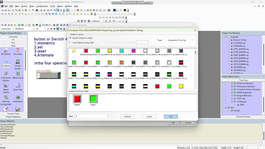The width and height of the screenshot is (265, 149).
Task: Switch to Screens Preview tab
Action: click(x=243, y=117)
